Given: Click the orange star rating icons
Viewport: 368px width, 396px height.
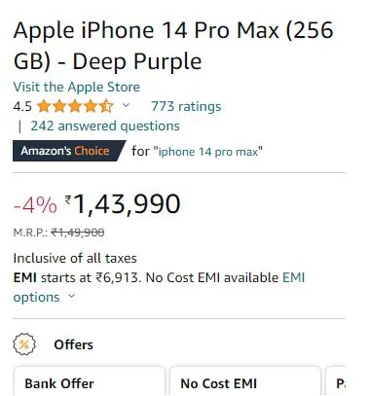Looking at the screenshot, I should [75, 106].
